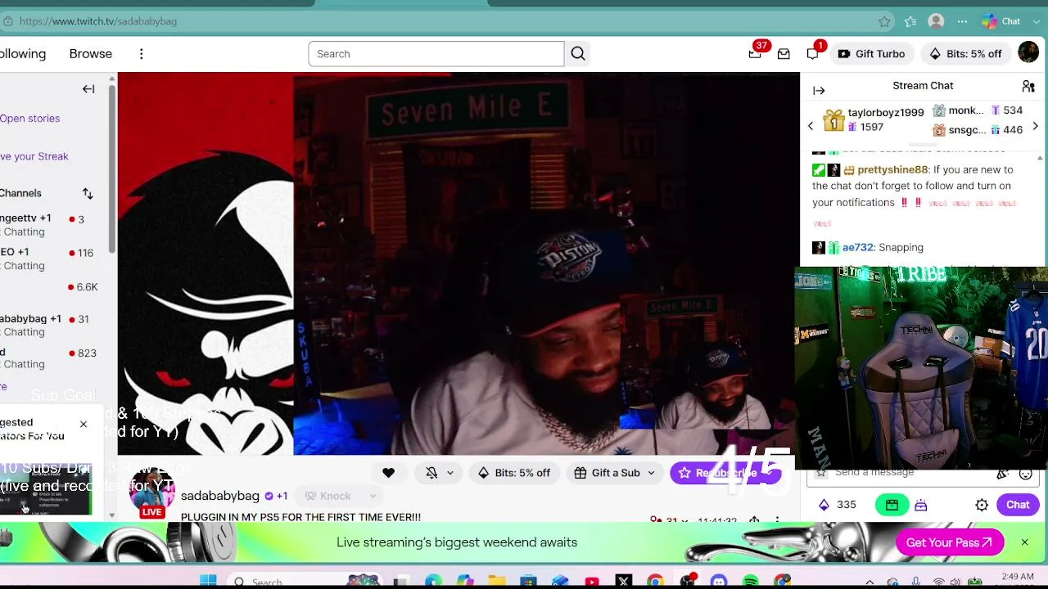Open the three-dot more menu beside Browse
The image size is (1048, 589).
coord(141,54)
